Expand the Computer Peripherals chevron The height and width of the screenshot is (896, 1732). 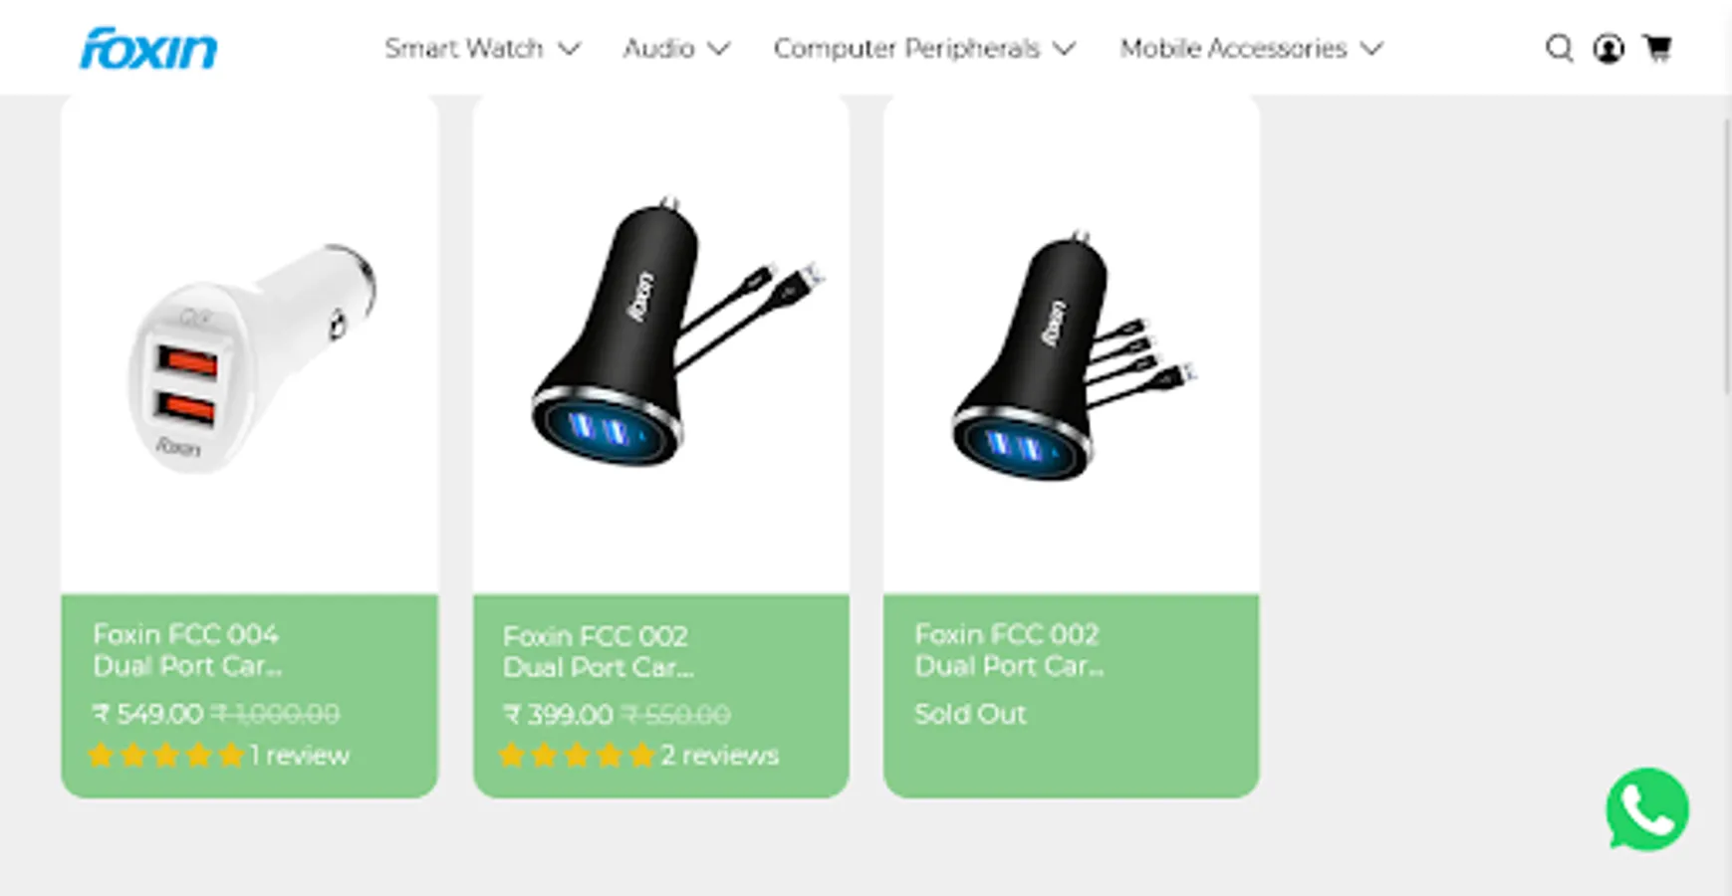pos(1065,48)
